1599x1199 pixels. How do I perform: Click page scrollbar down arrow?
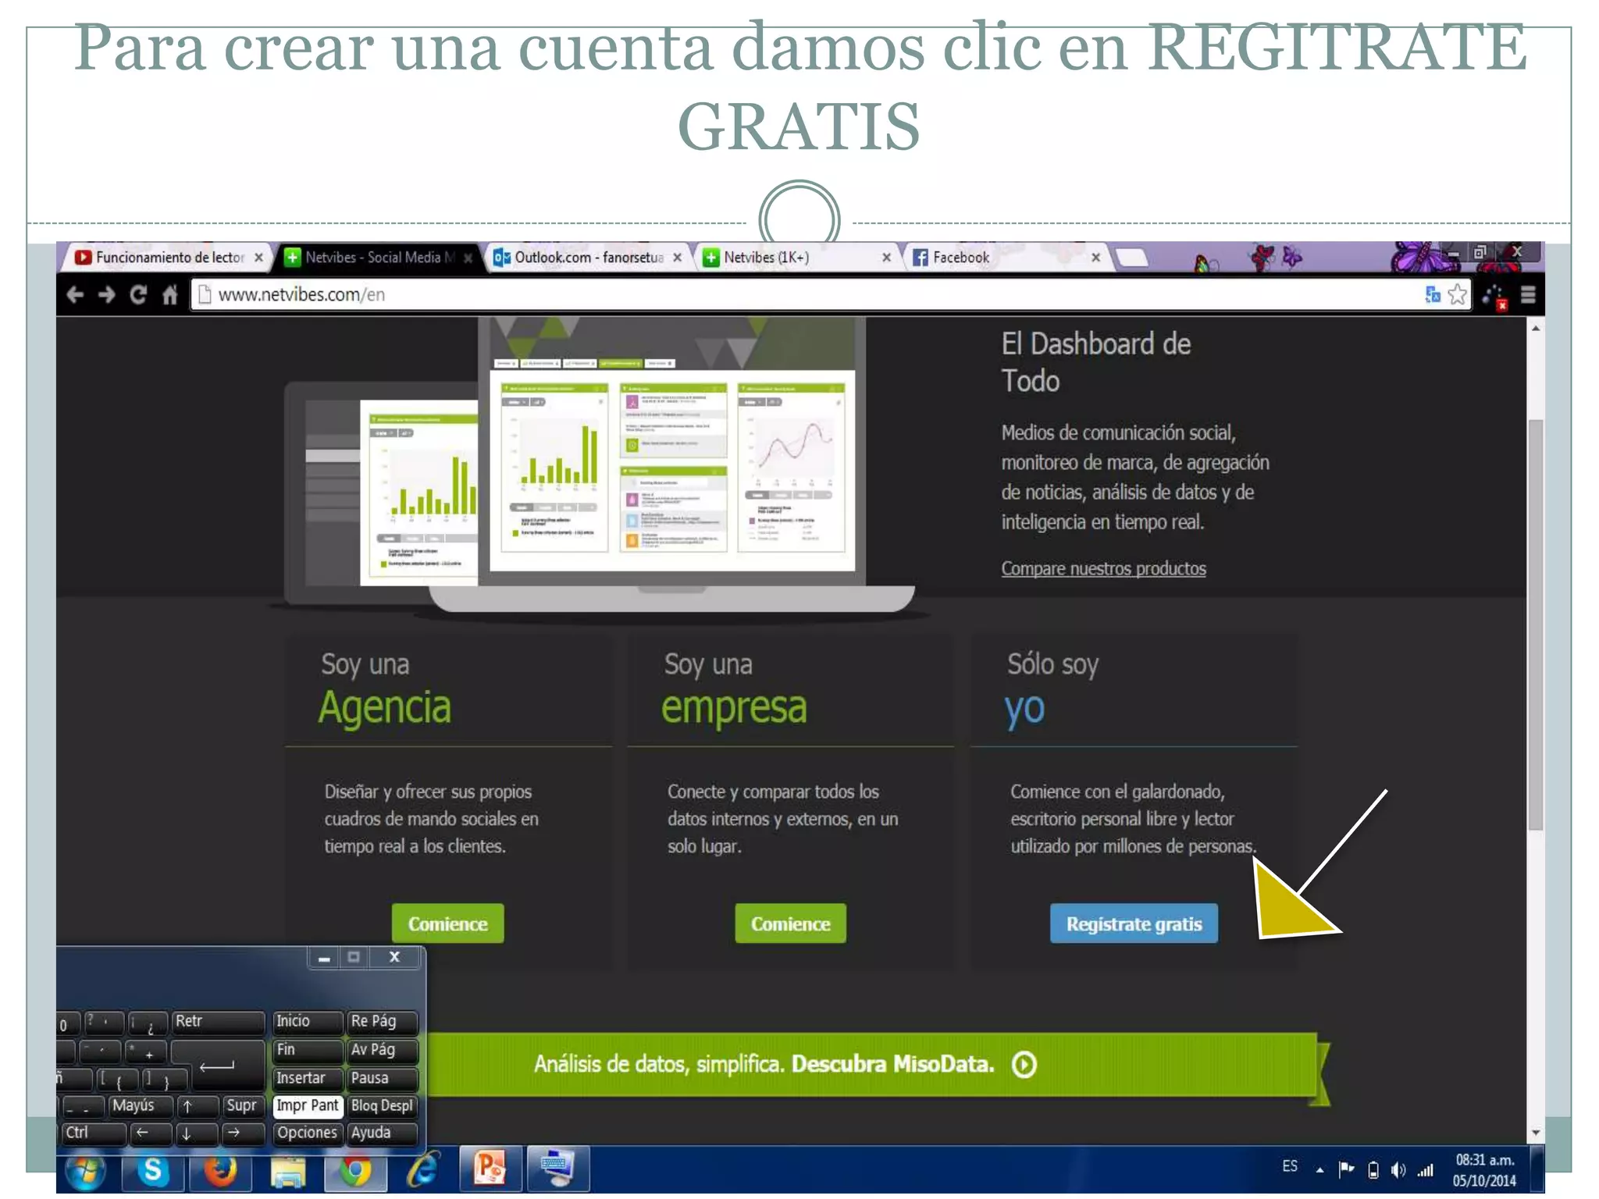coord(1536,1133)
